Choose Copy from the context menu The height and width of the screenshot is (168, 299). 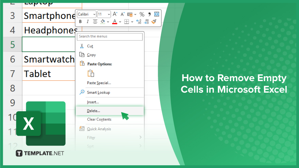(110, 55)
